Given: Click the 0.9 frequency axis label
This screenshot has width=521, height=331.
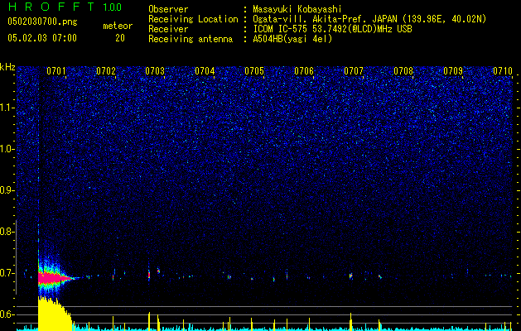Looking at the screenshot, I should pyautogui.click(x=7, y=190).
